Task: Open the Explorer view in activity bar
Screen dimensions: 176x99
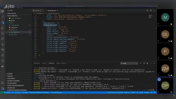Action: pos(2,11)
